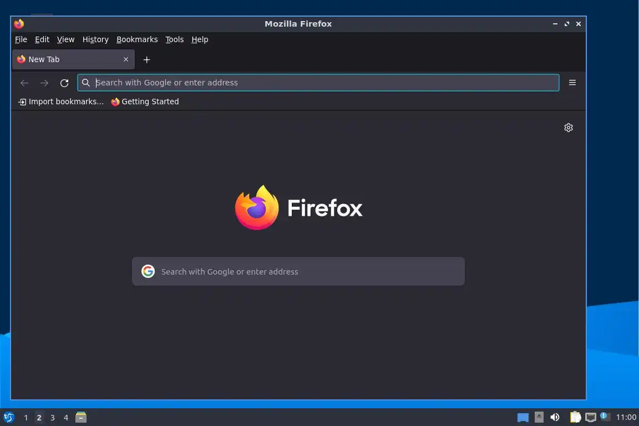Open the removable media eject icon
The height and width of the screenshot is (426, 639).
click(x=539, y=417)
